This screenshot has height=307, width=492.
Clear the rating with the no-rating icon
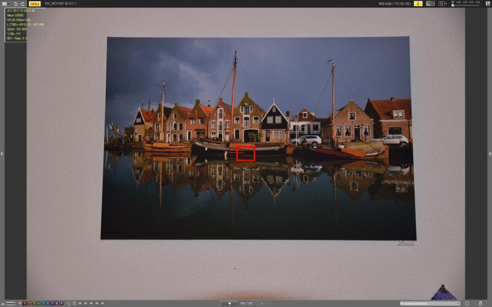68,303
